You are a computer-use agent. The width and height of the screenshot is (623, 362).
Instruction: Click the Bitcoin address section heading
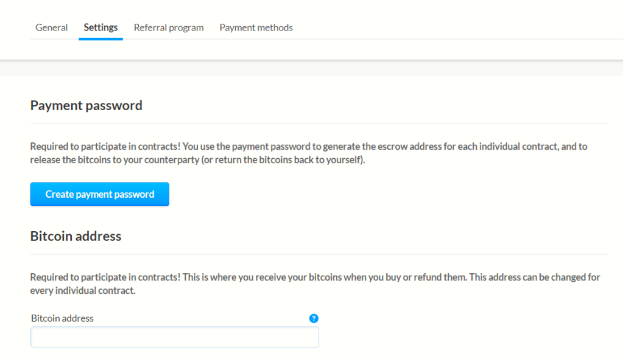pyautogui.click(x=76, y=236)
